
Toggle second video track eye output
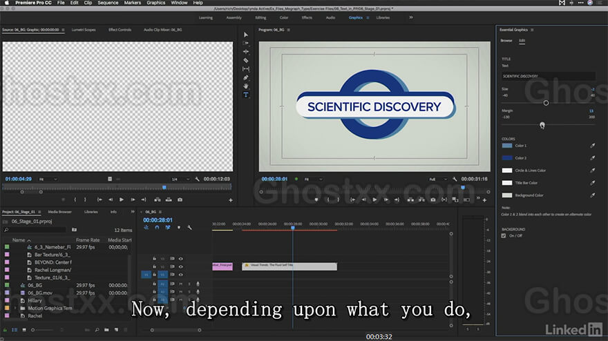pyautogui.click(x=181, y=266)
